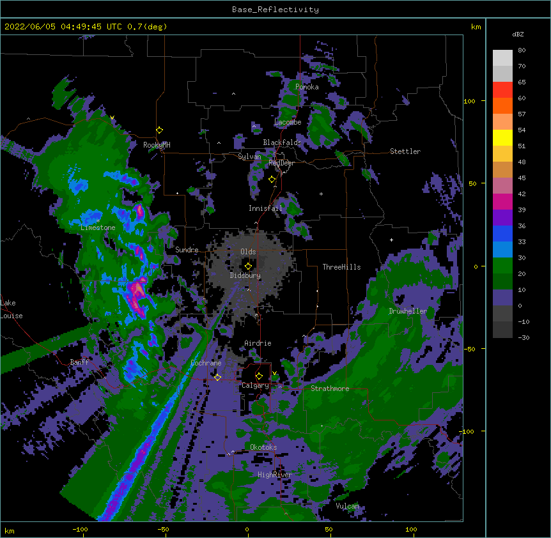
Task: Click the Sylvan label
Action: pyautogui.click(x=249, y=157)
